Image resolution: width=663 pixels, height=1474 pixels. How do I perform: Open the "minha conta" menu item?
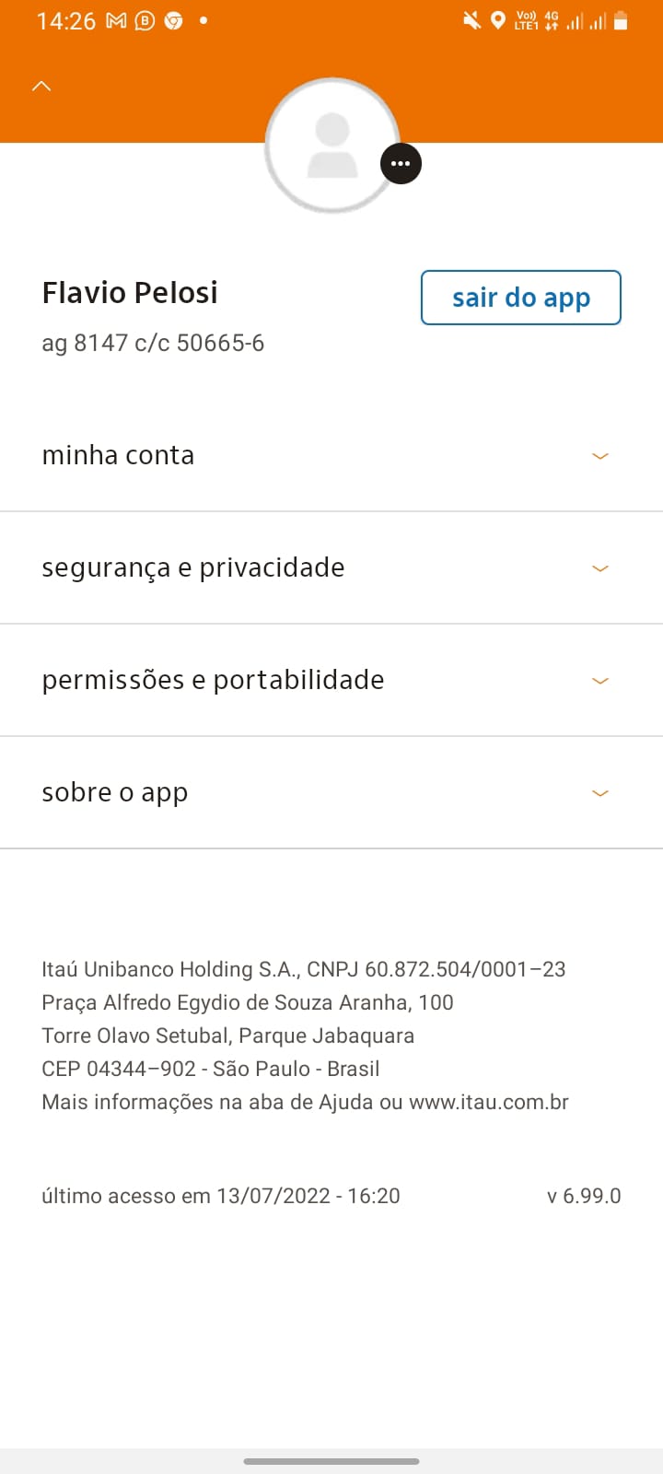[x=118, y=455]
